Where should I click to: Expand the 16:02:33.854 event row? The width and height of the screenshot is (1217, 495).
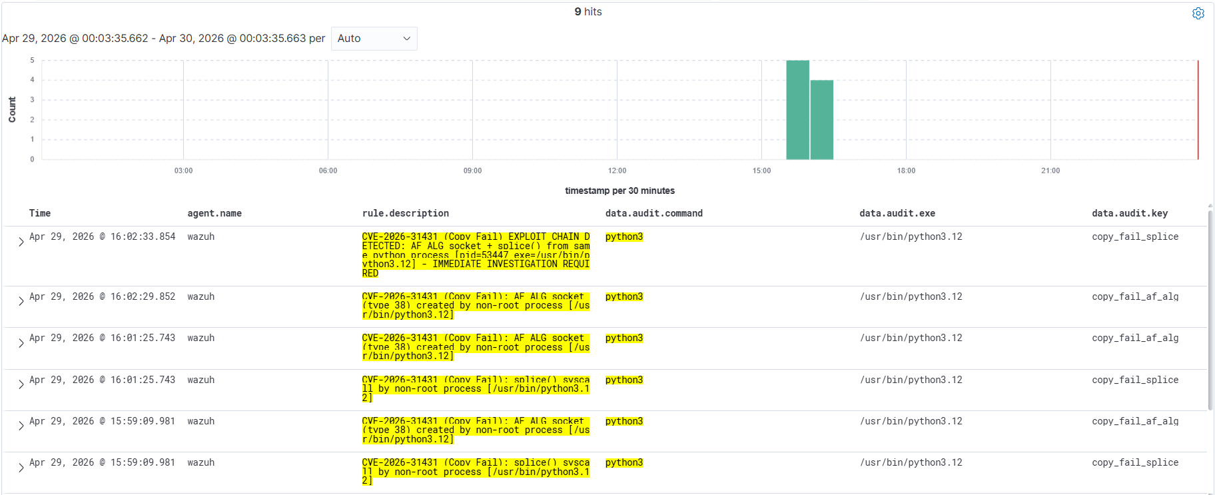click(21, 242)
